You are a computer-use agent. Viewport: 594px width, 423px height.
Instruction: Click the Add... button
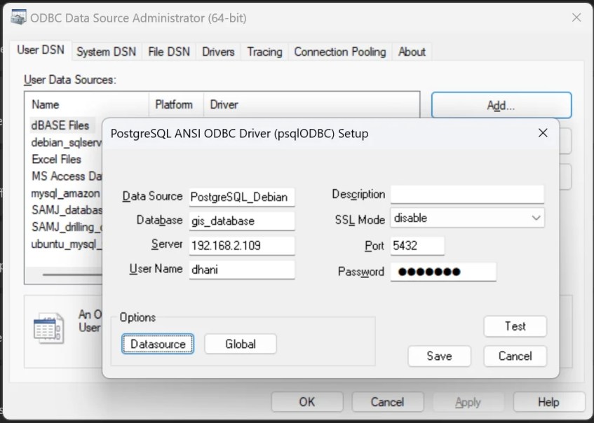point(501,105)
